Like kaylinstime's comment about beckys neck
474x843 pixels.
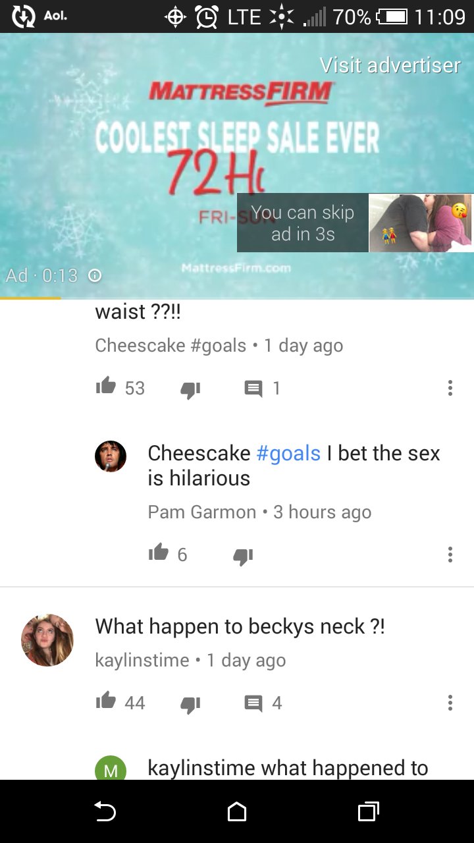tap(105, 702)
